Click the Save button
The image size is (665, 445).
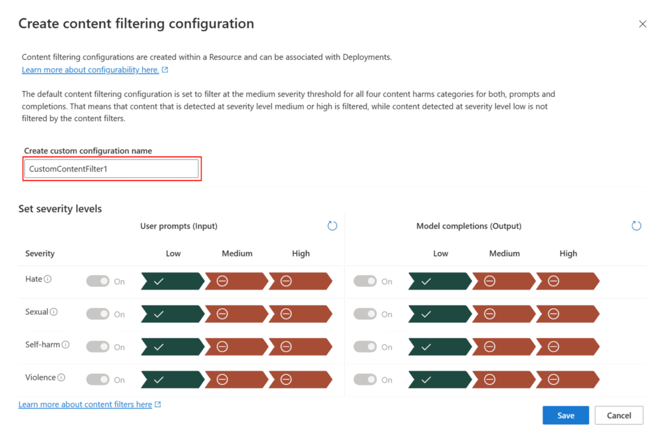coord(566,415)
